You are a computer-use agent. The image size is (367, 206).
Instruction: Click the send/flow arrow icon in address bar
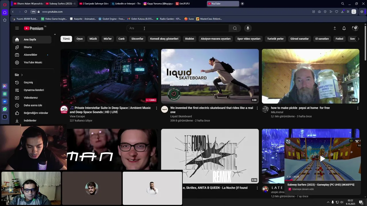(x=331, y=12)
